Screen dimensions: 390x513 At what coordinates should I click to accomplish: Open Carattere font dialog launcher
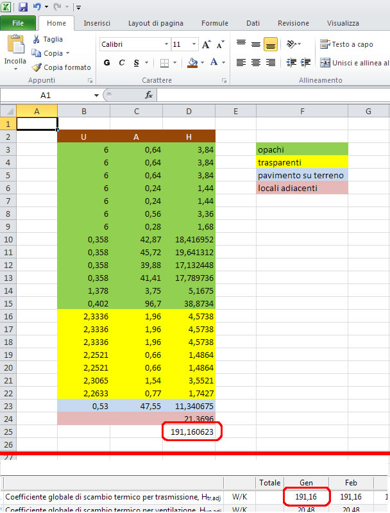click(x=224, y=81)
